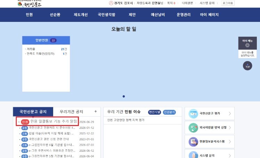The height and width of the screenshot is (158, 260).
Task: Expand the 외국어민원 번역 신청 chevron arrow
Action: tap(230, 127)
